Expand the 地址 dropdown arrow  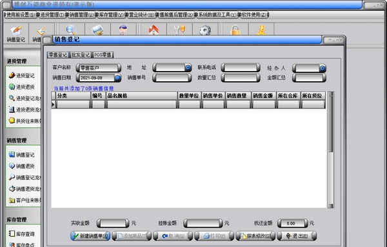tap(188, 68)
